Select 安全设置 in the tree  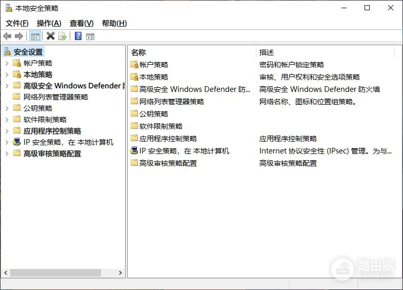28,52
